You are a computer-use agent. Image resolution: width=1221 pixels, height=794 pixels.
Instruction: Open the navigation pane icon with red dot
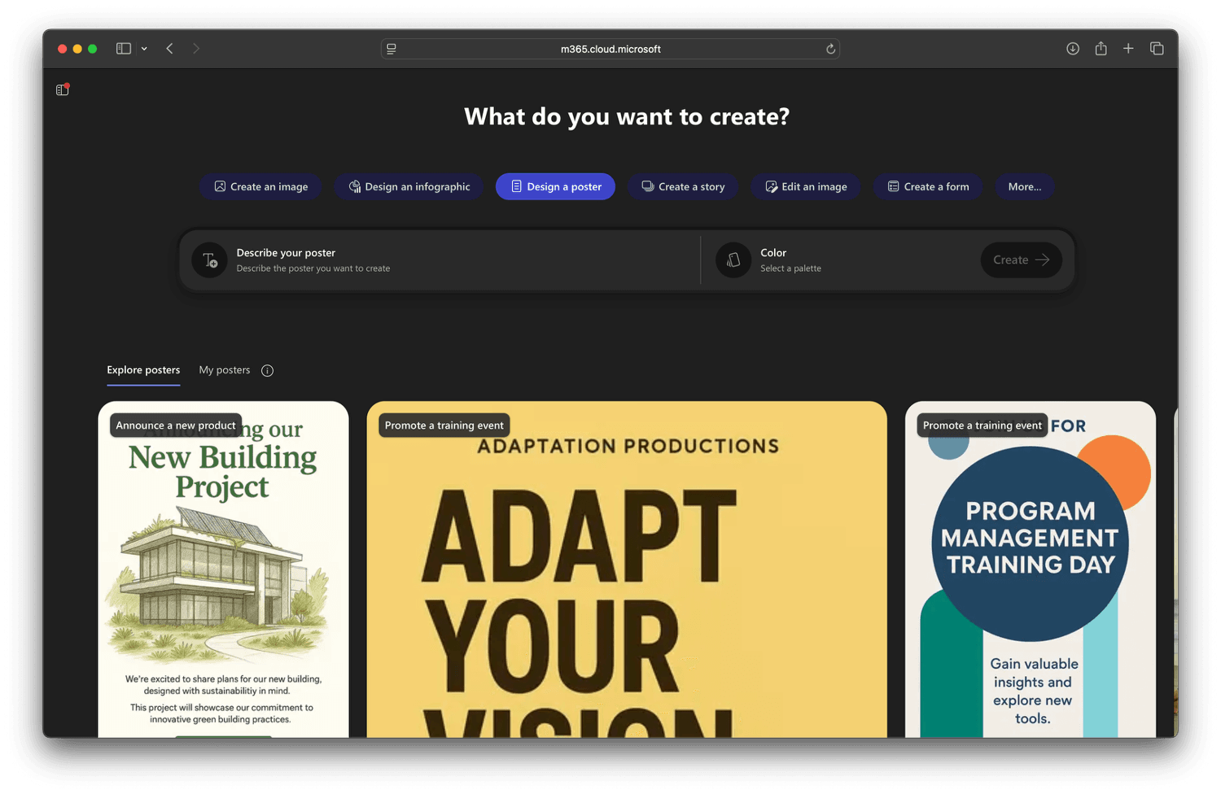(x=62, y=89)
